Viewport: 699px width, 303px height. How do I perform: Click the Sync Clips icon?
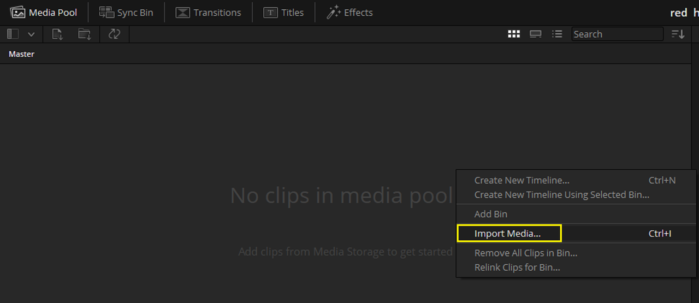coord(114,34)
